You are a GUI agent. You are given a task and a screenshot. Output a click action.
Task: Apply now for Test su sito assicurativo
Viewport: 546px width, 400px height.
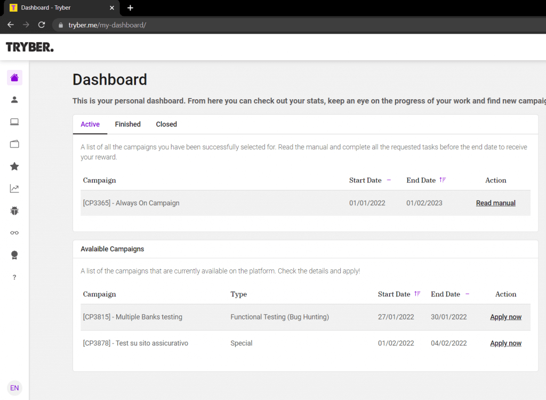pos(505,343)
